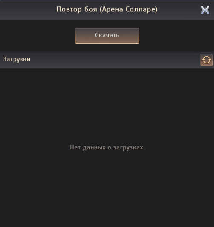Close the Повтор боя window
Image resolution: width=214 pixels, height=227 pixels.
[x=205, y=10]
